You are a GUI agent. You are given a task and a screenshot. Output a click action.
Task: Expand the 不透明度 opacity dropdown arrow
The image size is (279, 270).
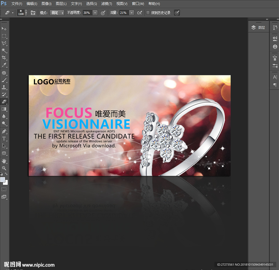click(95, 13)
